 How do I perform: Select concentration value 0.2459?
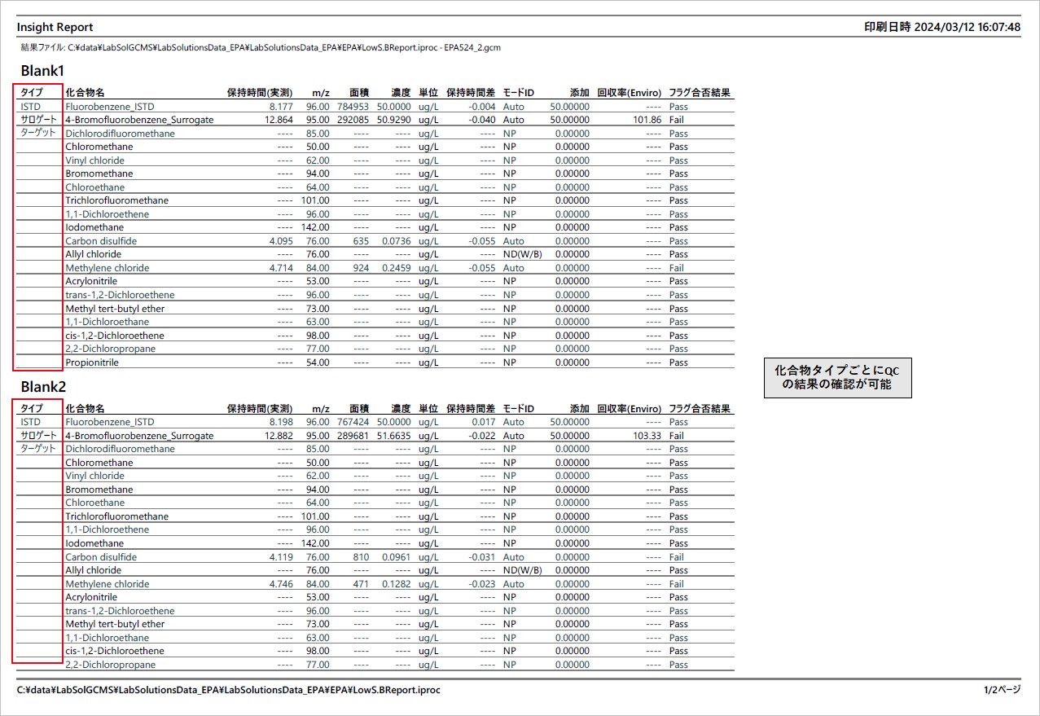coord(396,268)
